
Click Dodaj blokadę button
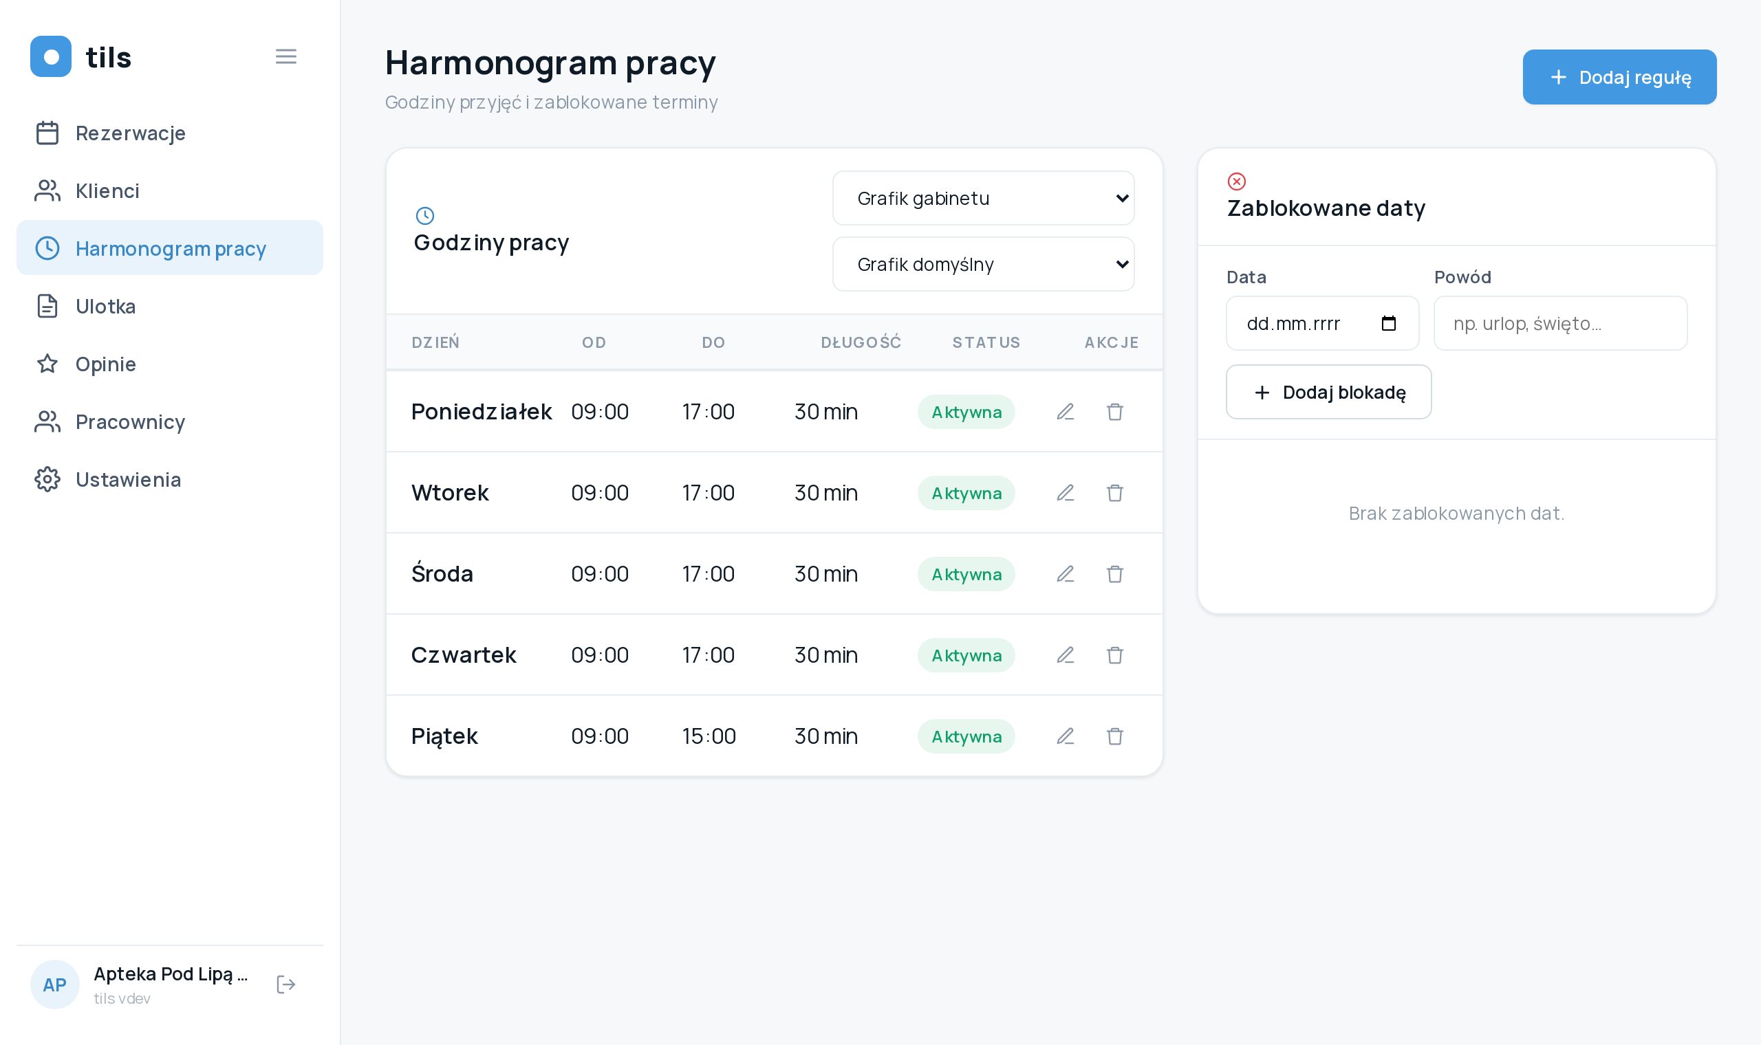click(1328, 393)
